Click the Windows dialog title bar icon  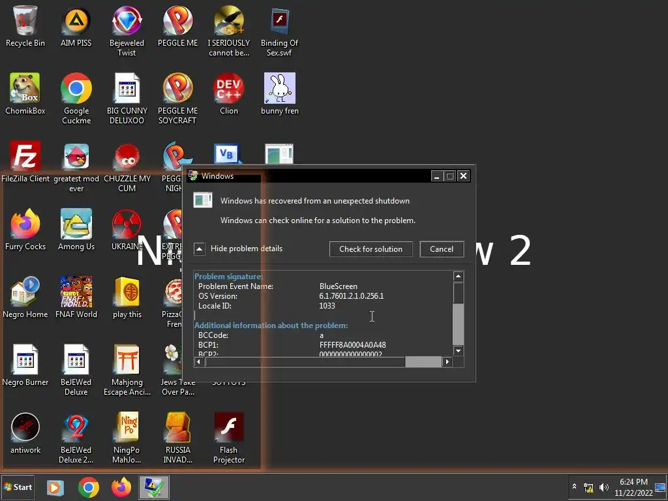(x=193, y=175)
